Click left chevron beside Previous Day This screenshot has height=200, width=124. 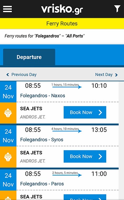coord(8,75)
